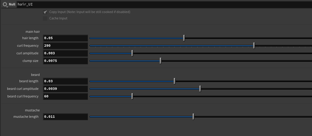This screenshot has height=136, width=312.
Task: Click the Null node gear icon
Action: 5,4
